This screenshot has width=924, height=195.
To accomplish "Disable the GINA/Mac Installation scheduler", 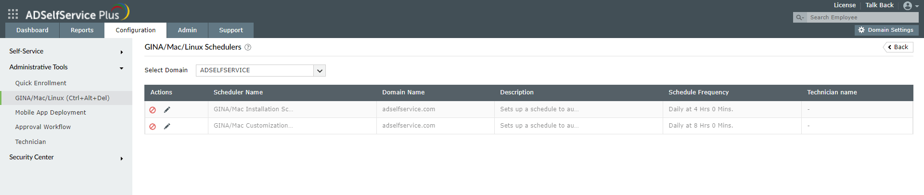I will (x=153, y=110).
